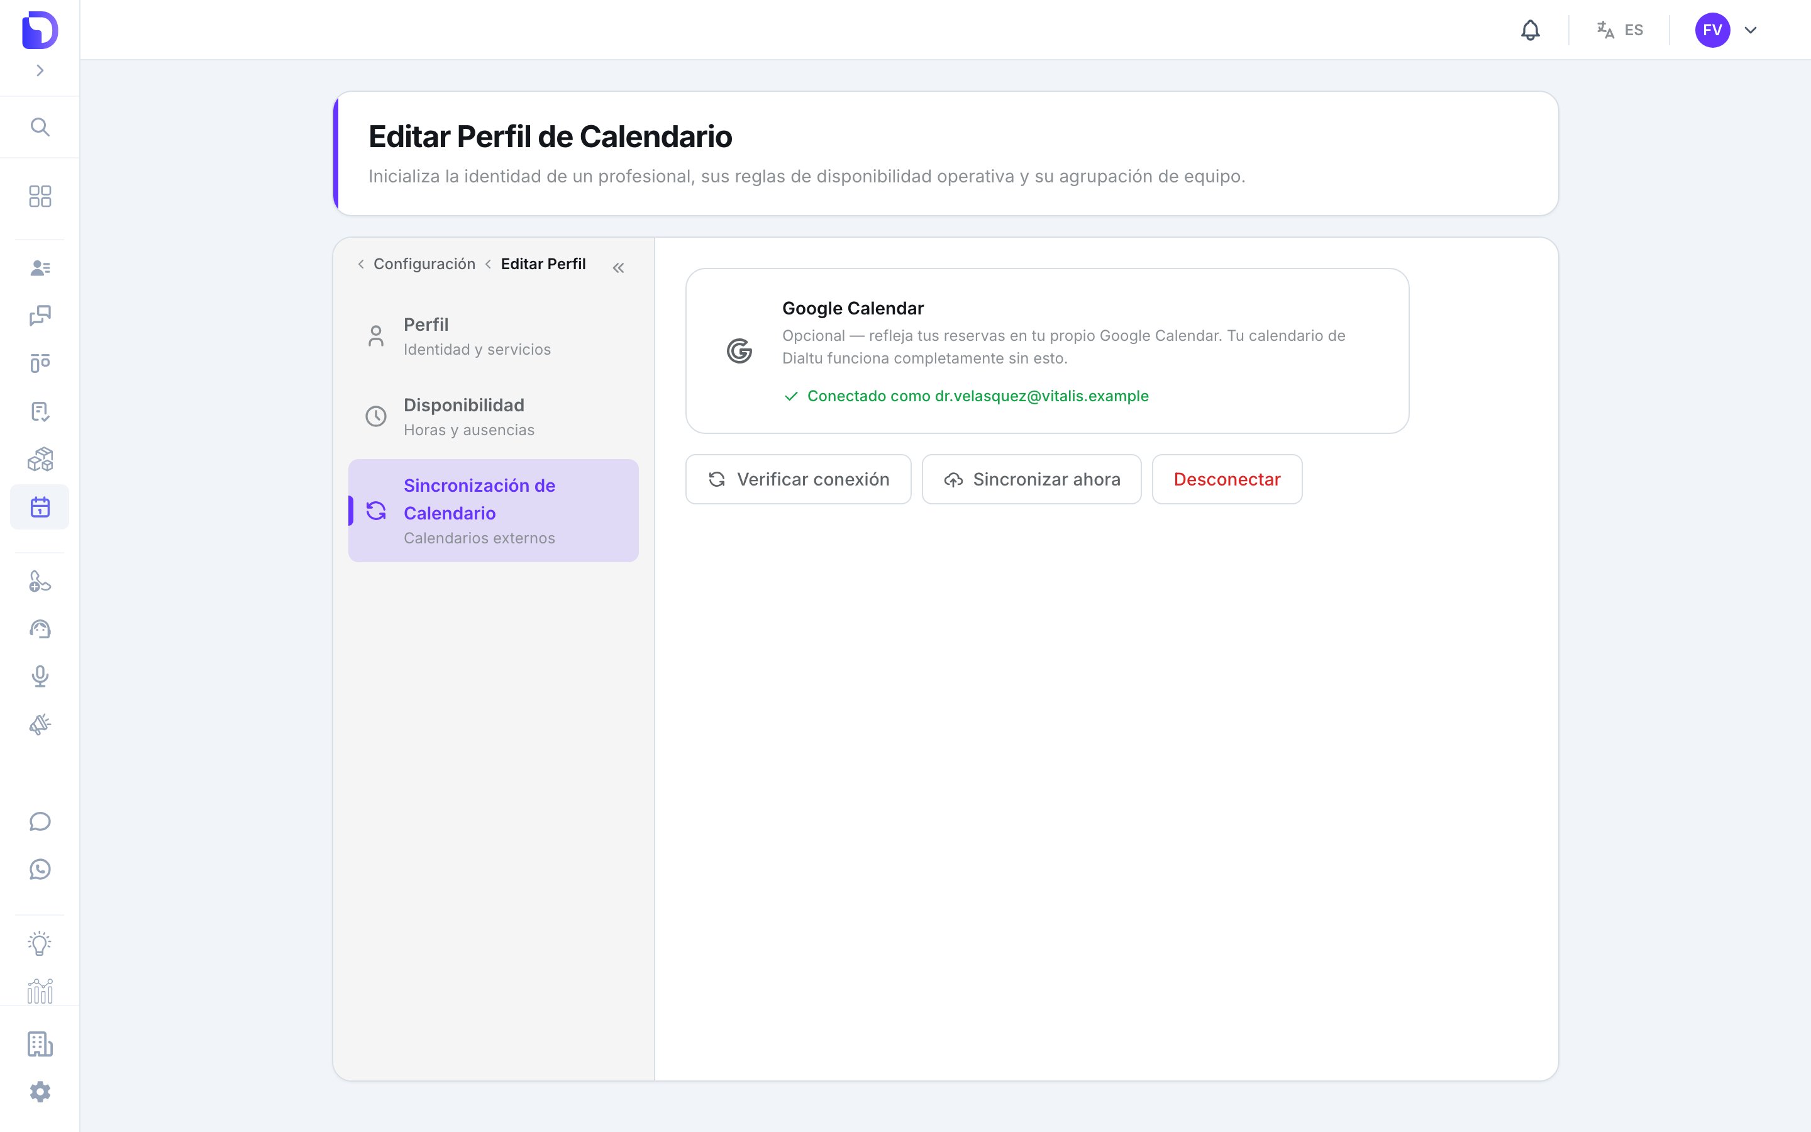Click the Editar Perfil de Calendario title

click(550, 136)
